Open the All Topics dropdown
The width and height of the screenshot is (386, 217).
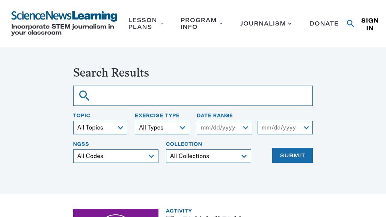tap(100, 128)
